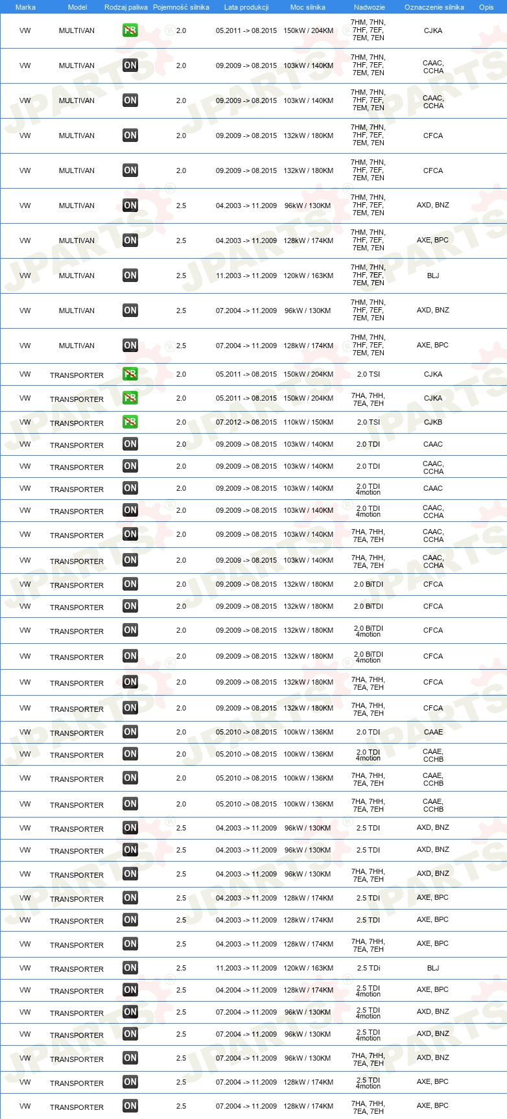507x1119 pixels.
Task: Select the standalone CAAE engine code cell
Action: (433, 732)
